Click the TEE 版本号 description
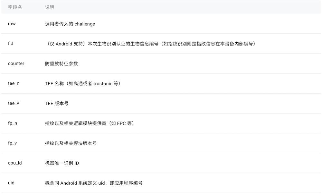Viewport: 322px width, 195px height. coord(57,103)
